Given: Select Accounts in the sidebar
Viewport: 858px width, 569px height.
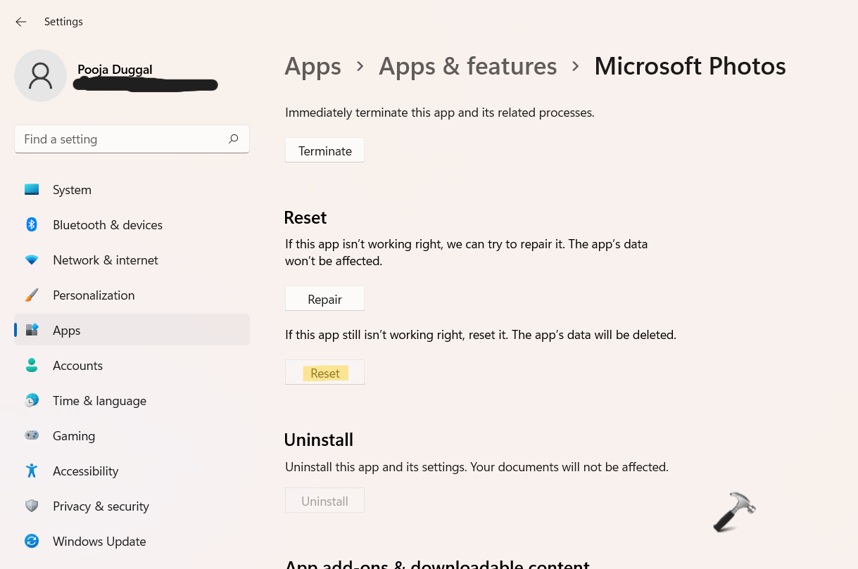Looking at the screenshot, I should tap(77, 366).
